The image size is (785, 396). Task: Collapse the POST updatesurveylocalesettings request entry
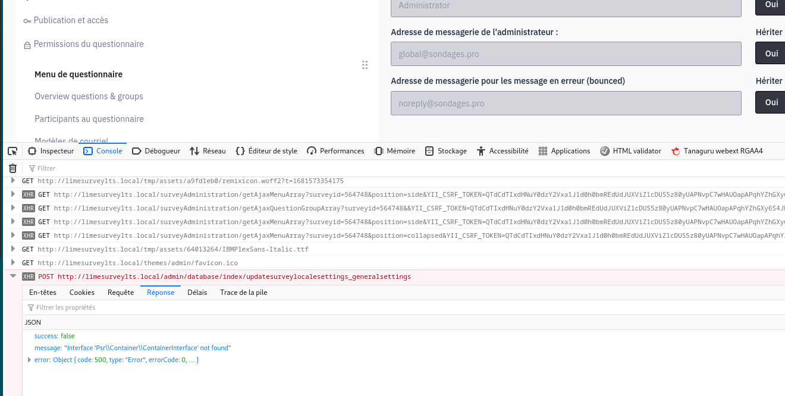click(13, 276)
